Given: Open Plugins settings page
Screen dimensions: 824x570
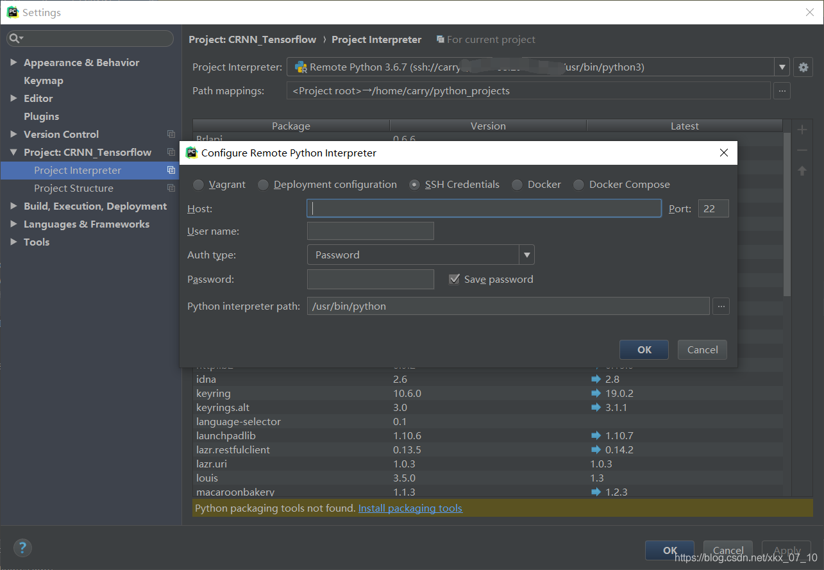Looking at the screenshot, I should 41,116.
